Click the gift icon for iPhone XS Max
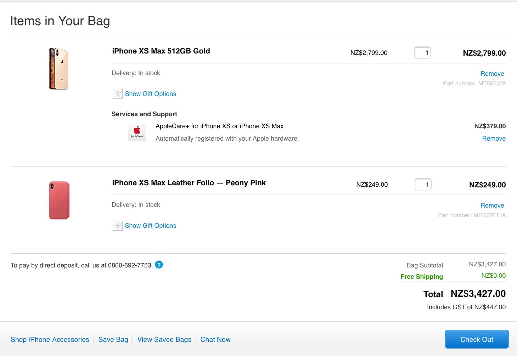The image size is (517, 356). coord(117,94)
